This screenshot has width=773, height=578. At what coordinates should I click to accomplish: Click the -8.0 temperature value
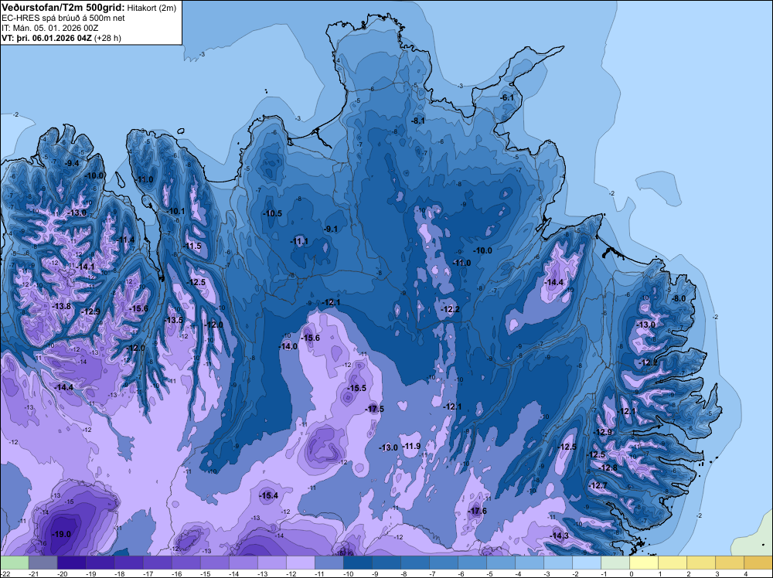coord(679,298)
